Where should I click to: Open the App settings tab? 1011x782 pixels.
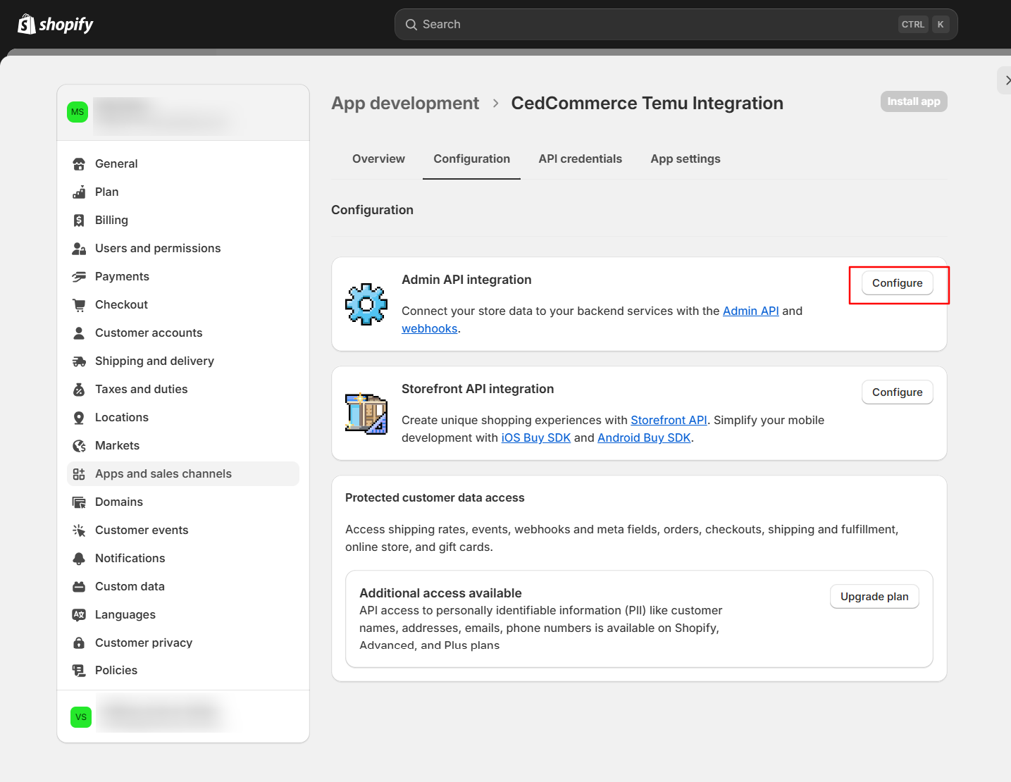(x=686, y=159)
